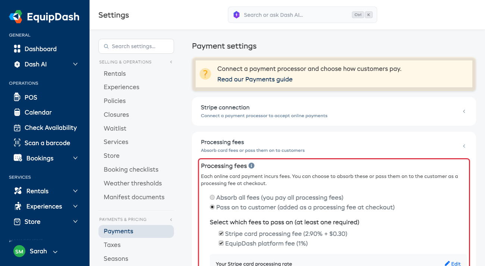Image resolution: width=485 pixels, height=266 pixels.
Task: Click the Payment settings heading
Action: pos(224,46)
